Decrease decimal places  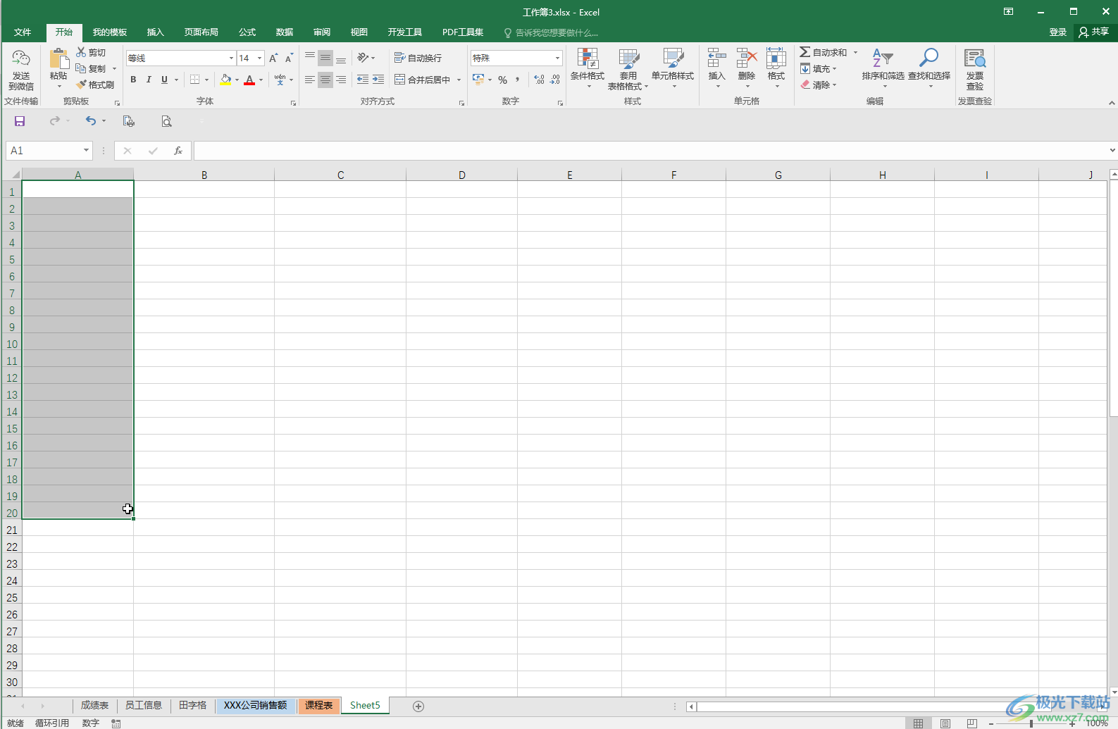(x=555, y=80)
